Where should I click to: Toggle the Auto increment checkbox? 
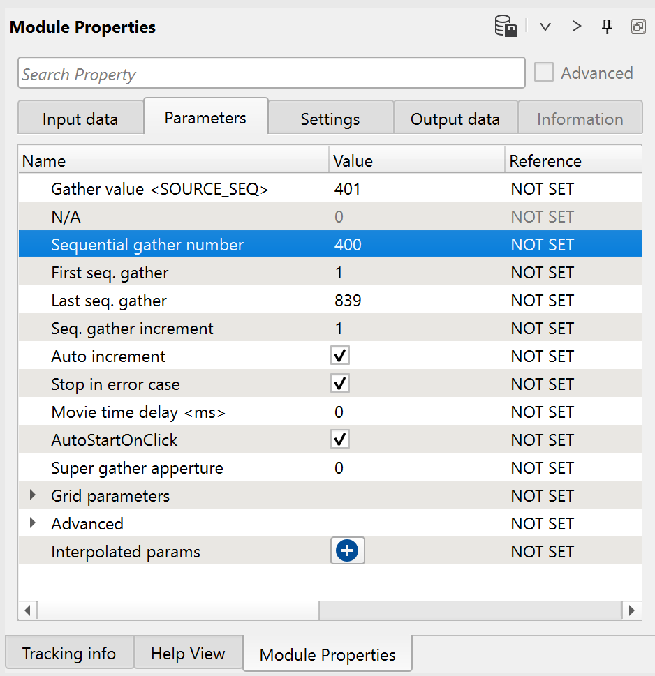340,356
